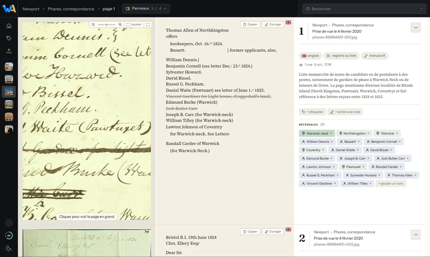
Task: Zoom in the manuscript image
Action: 120,25
